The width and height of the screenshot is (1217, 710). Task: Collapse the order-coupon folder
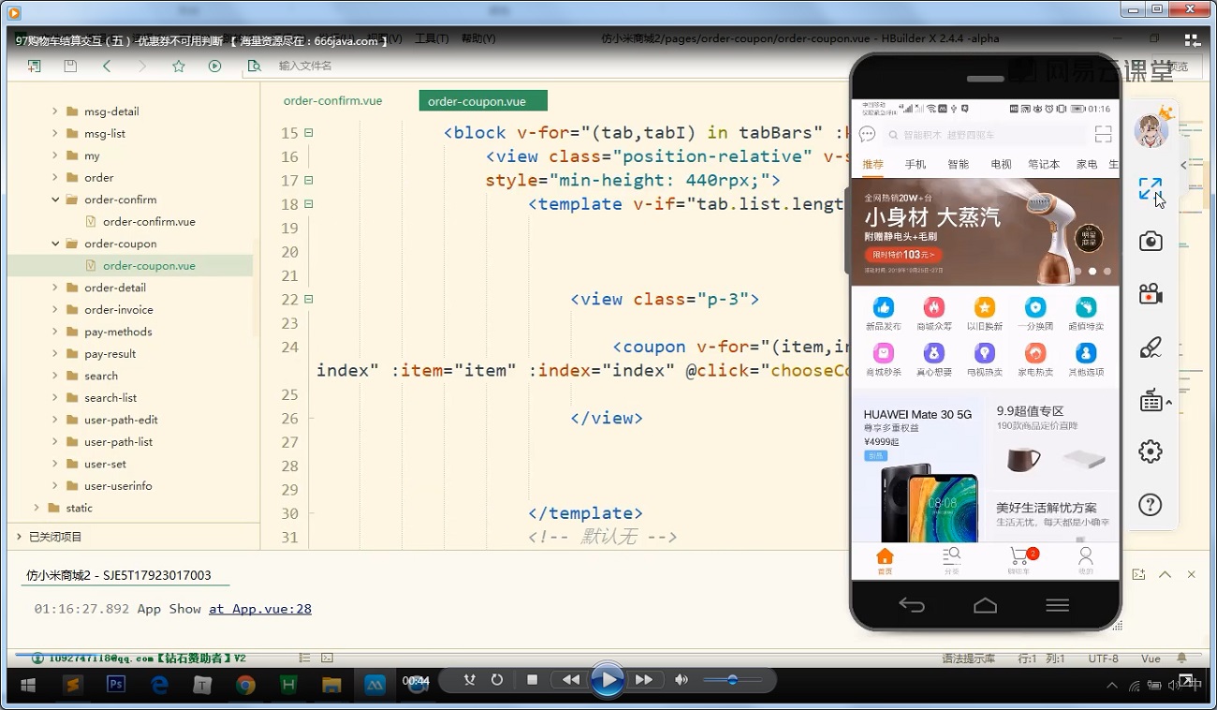[x=55, y=244]
